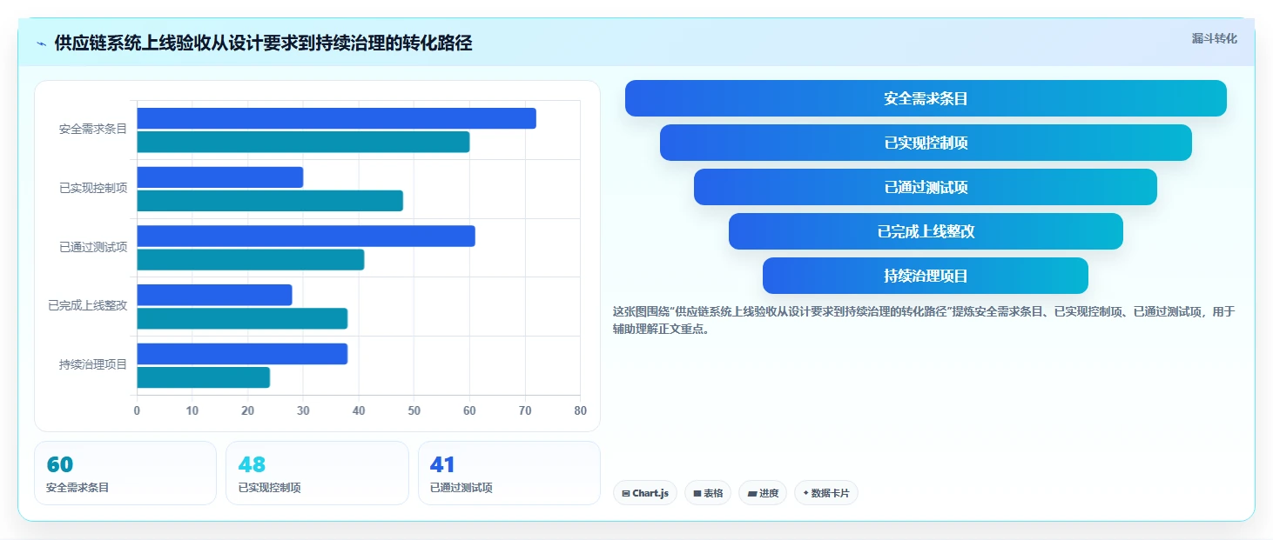Screen dimensions: 1273x540
Task: Select the 已实现控制项 funnel stage
Action: [x=926, y=143]
